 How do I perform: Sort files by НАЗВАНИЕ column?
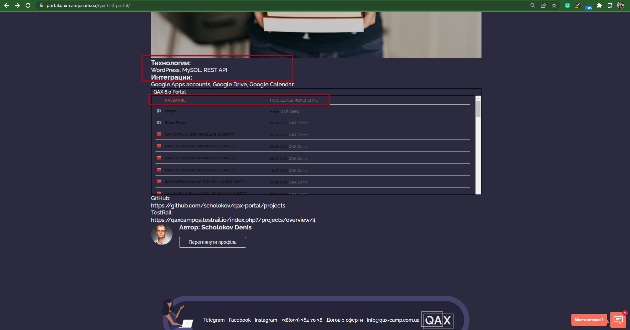coord(175,100)
